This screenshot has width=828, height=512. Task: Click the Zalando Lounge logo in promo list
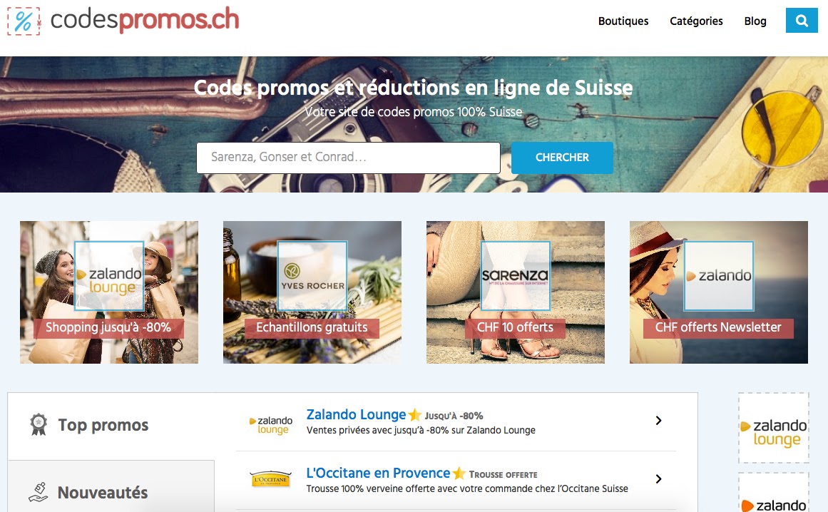[x=271, y=425]
